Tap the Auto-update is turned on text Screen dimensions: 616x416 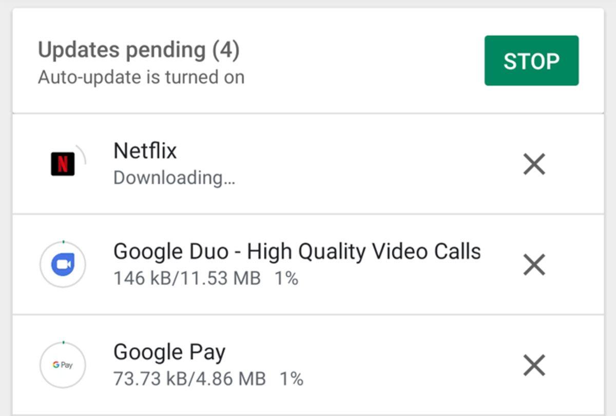(x=142, y=77)
